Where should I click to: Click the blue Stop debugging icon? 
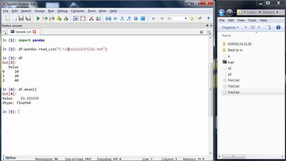143,18
